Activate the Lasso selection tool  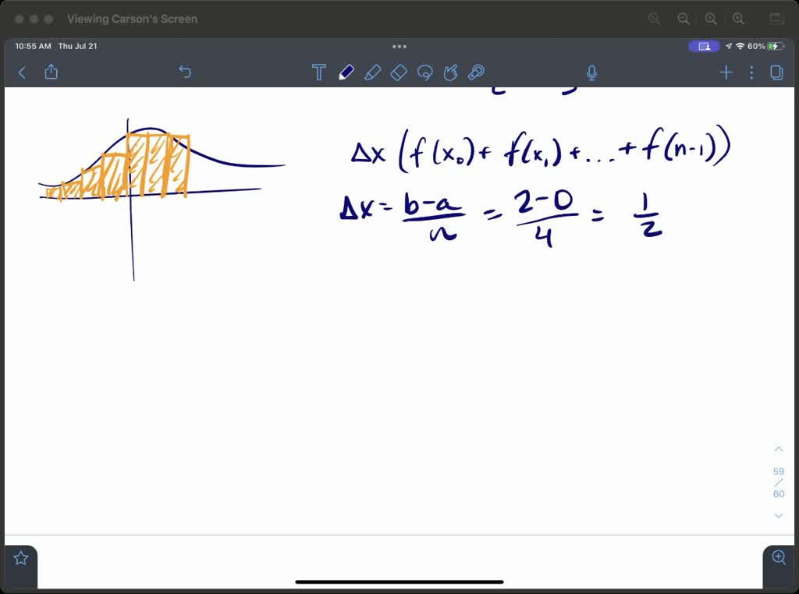(x=425, y=72)
